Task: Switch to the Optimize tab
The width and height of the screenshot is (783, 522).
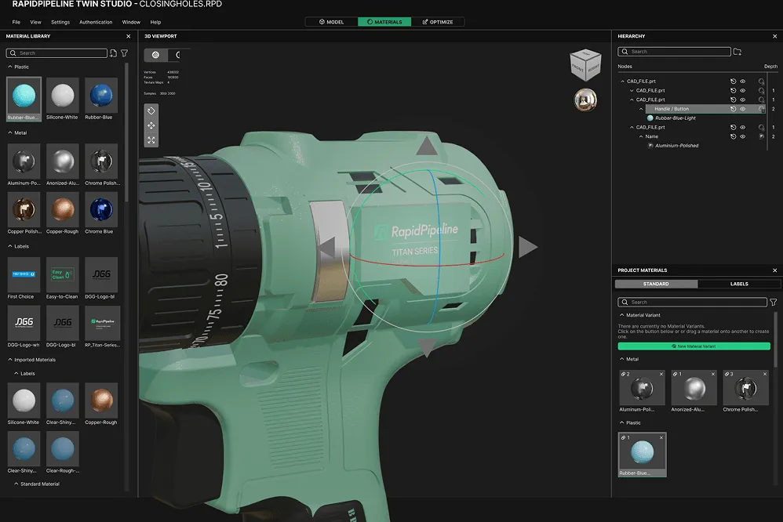Action: point(437,22)
